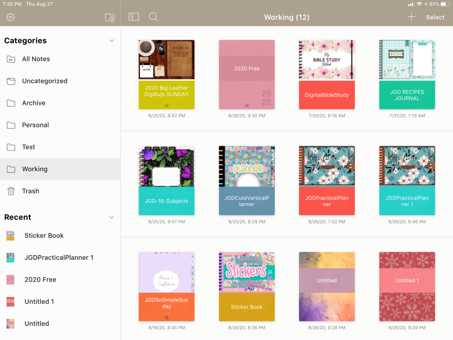Tap the new folder icon
Viewport: 453px width, 340px height.
(110, 18)
